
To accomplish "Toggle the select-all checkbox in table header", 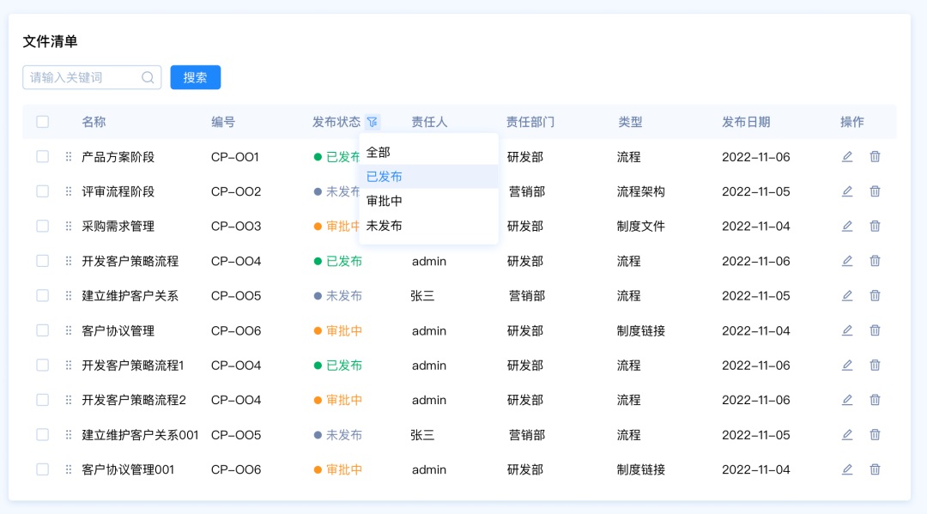I will [x=43, y=122].
